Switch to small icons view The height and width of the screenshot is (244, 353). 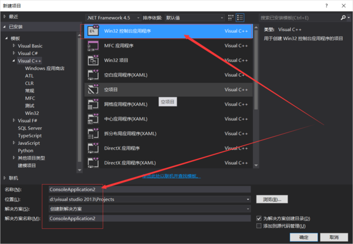click(231, 18)
